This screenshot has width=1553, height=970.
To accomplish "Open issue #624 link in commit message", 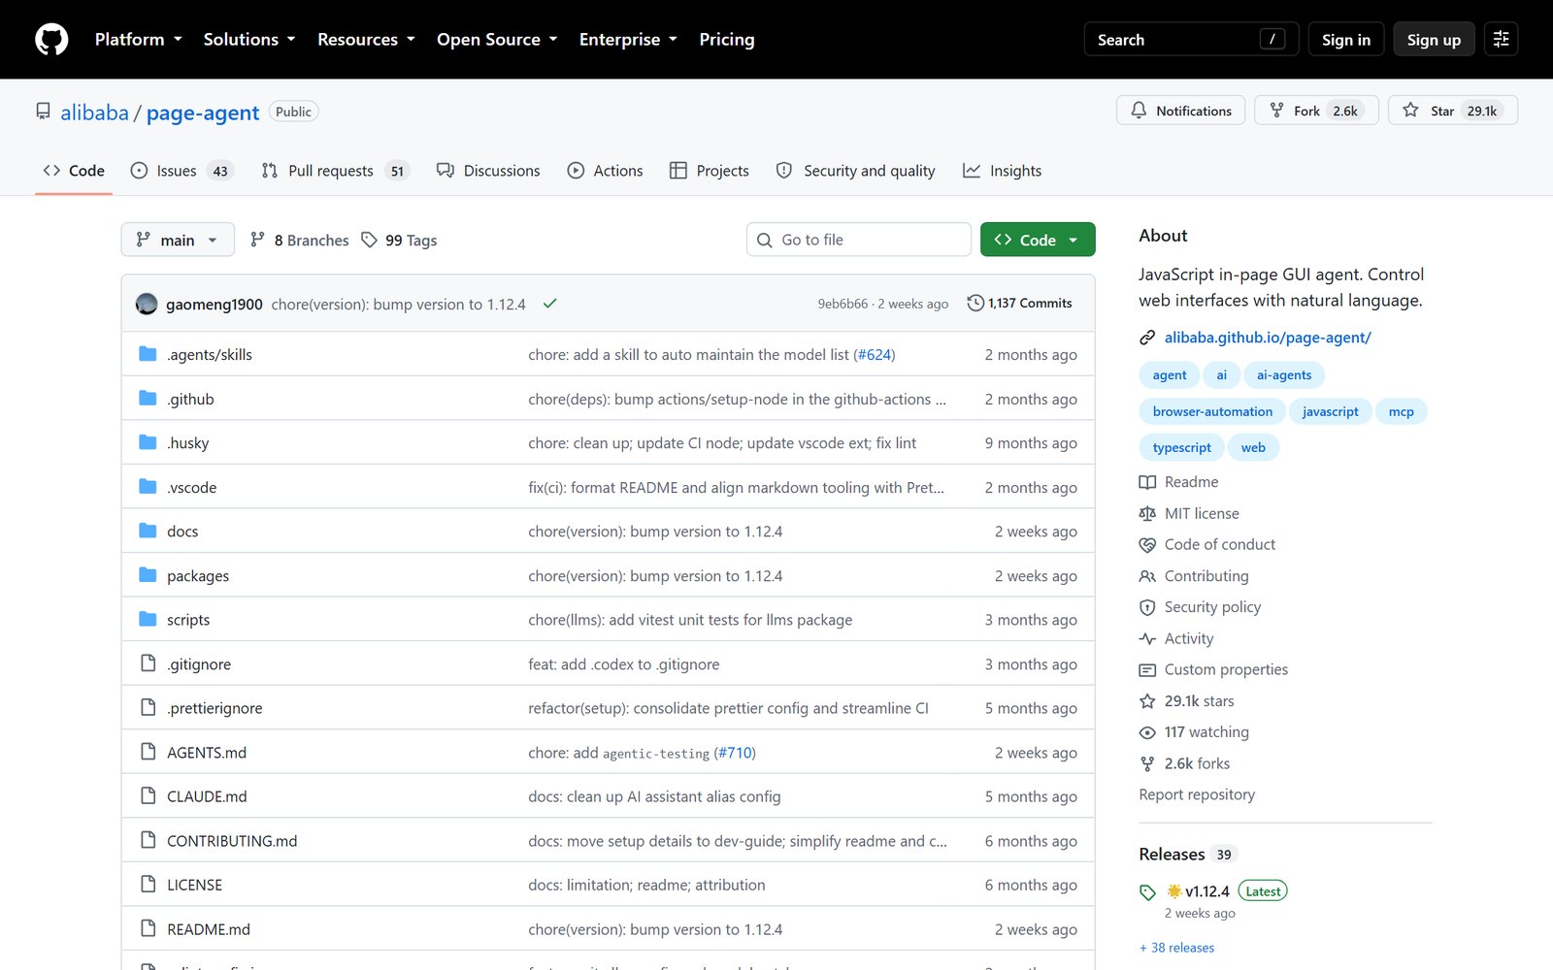I will [875, 355].
